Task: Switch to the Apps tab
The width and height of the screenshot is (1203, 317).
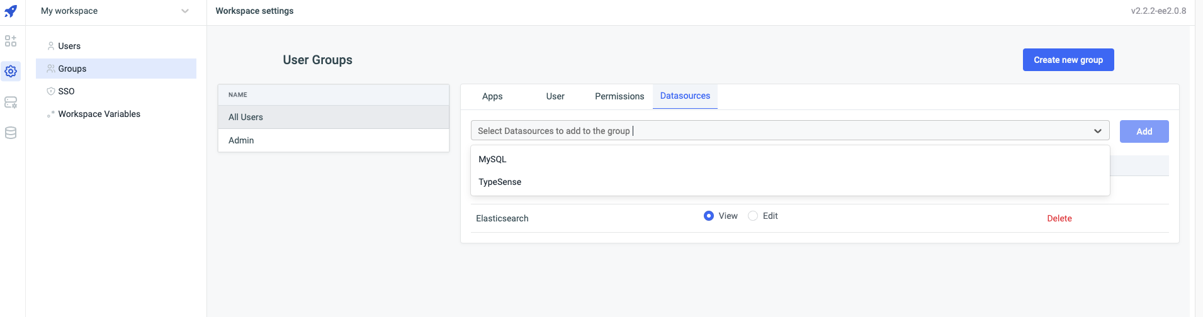Action: 492,96
